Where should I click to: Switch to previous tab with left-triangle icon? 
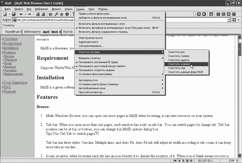[x=199, y=14]
